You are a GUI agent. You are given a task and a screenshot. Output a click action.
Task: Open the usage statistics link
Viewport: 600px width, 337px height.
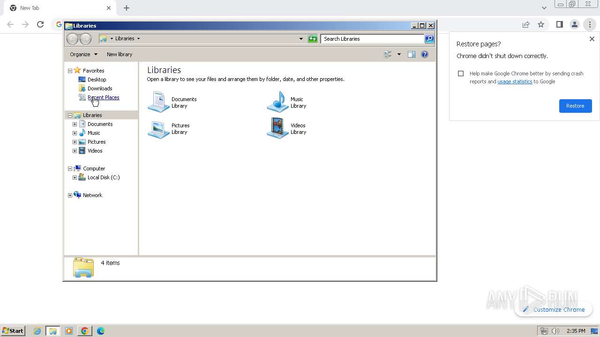515,81
